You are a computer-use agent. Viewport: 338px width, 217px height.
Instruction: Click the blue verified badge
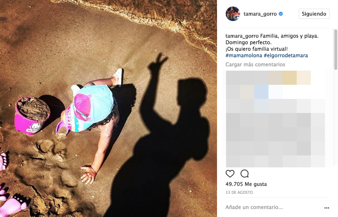281,14
